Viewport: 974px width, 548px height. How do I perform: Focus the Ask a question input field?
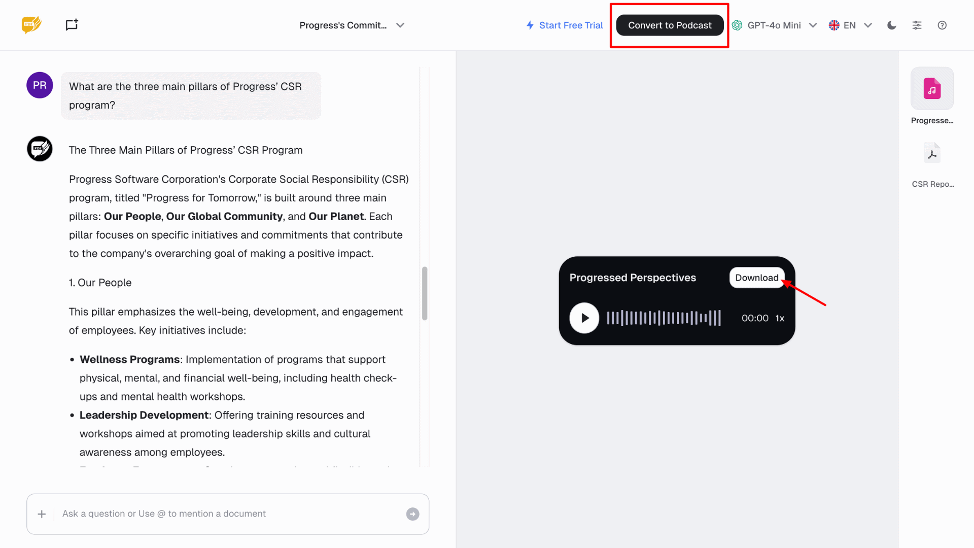click(228, 514)
